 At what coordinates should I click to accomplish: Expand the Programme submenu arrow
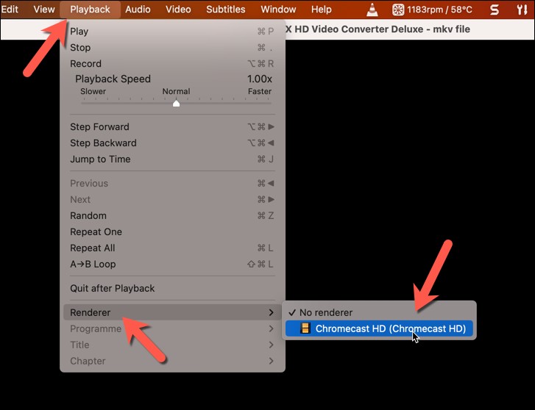tap(271, 328)
